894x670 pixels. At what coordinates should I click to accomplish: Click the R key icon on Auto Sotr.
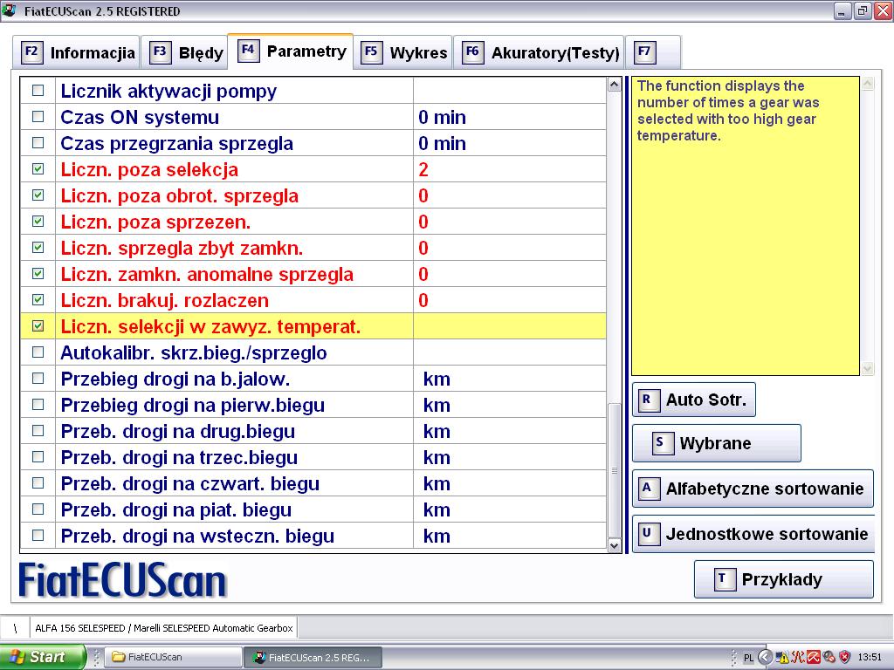point(647,400)
